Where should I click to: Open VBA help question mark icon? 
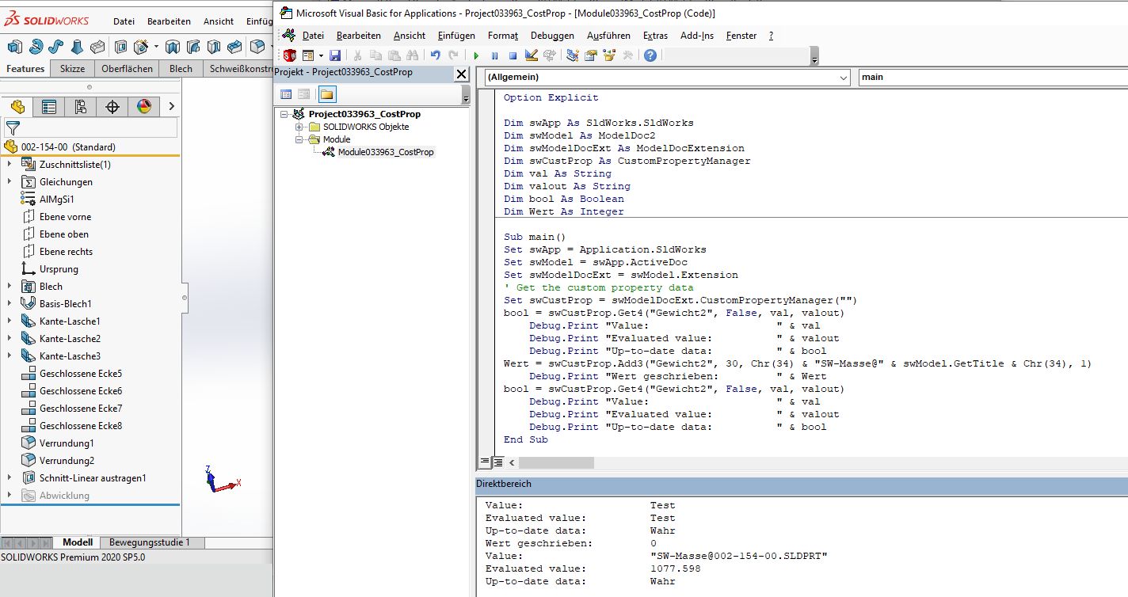pyautogui.click(x=650, y=55)
